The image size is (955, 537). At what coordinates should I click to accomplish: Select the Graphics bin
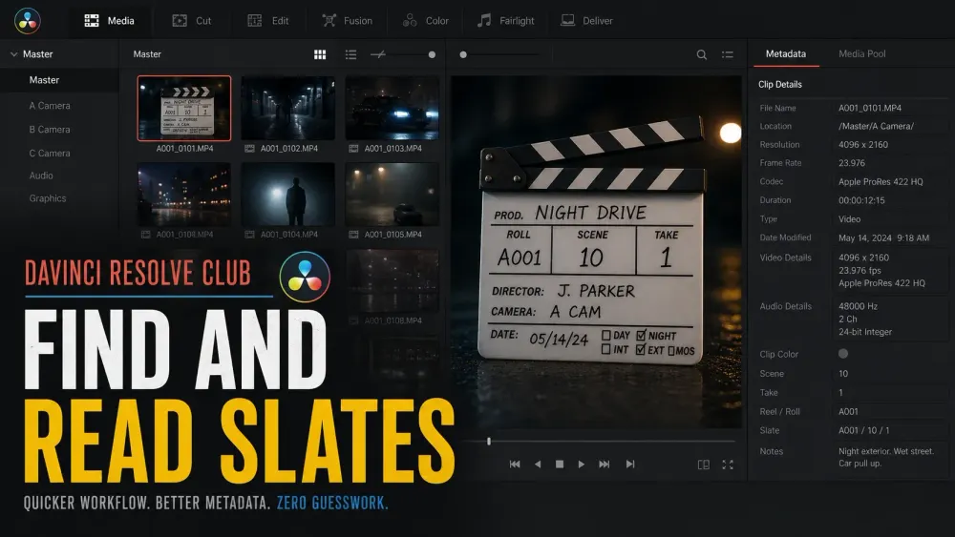click(x=48, y=197)
